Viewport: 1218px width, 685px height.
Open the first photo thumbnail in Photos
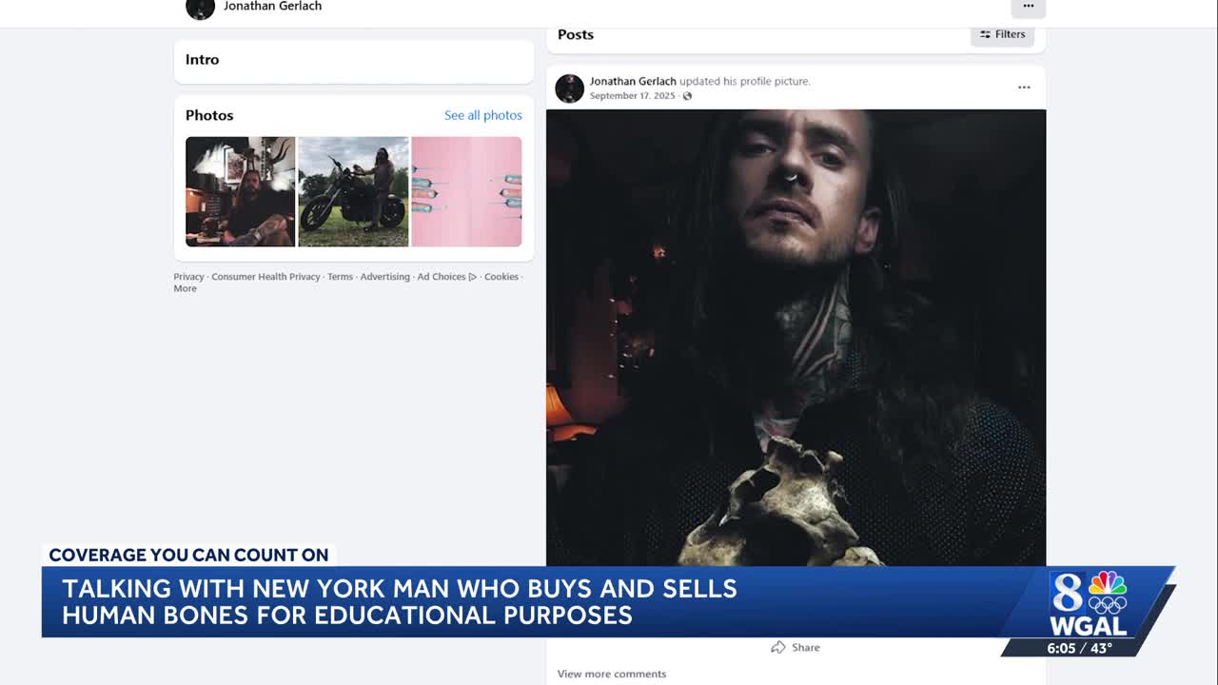[240, 191]
